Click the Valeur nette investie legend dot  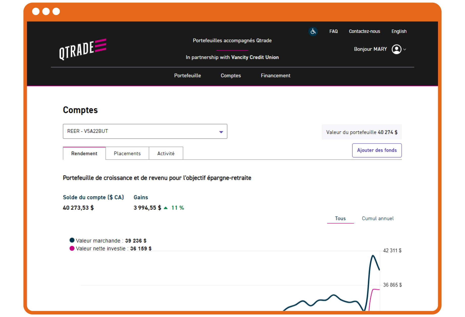[72, 248]
